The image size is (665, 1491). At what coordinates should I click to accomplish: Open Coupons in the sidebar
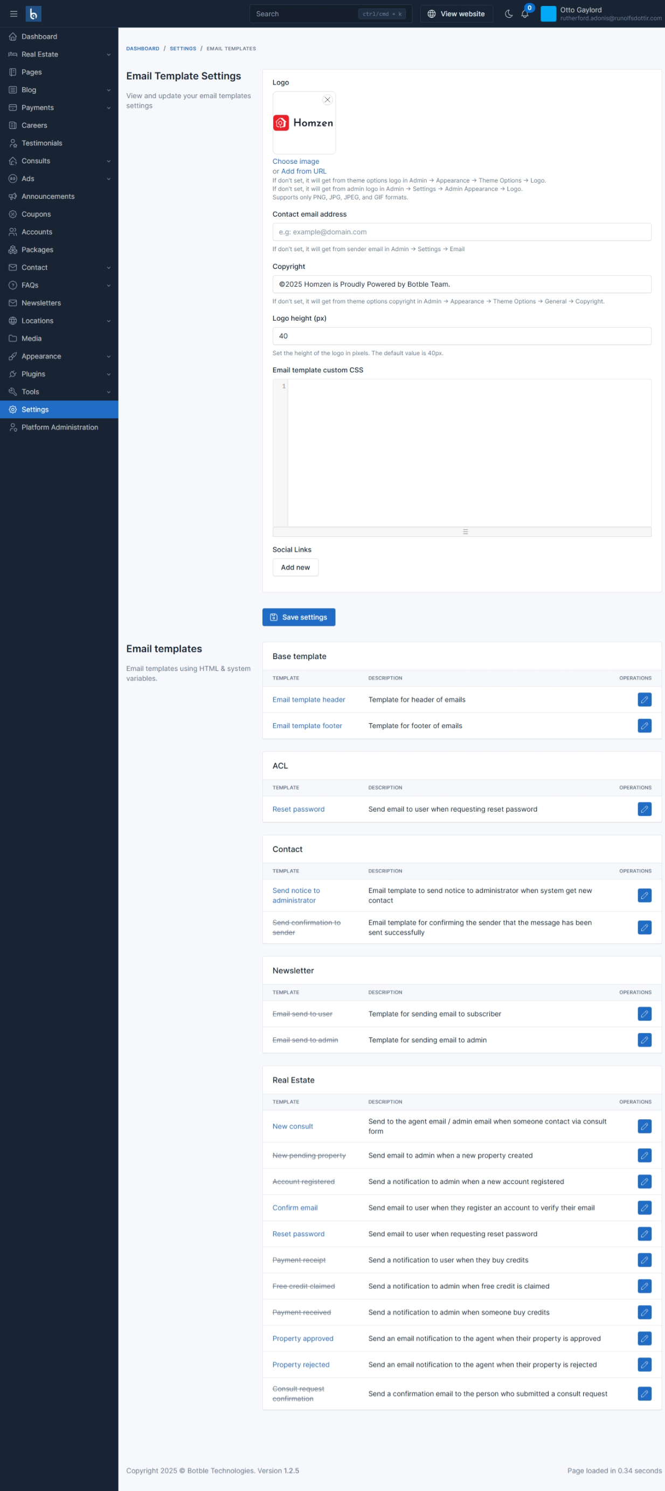[x=59, y=214]
